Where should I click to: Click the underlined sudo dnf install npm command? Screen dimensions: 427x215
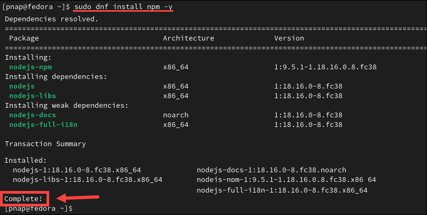pyautogui.click(x=123, y=6)
